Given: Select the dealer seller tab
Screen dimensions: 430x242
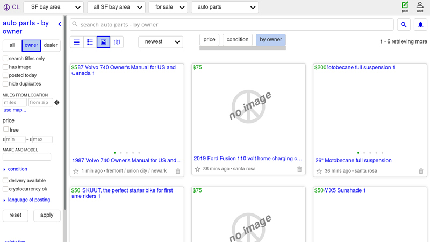Looking at the screenshot, I should pyautogui.click(x=51, y=45).
